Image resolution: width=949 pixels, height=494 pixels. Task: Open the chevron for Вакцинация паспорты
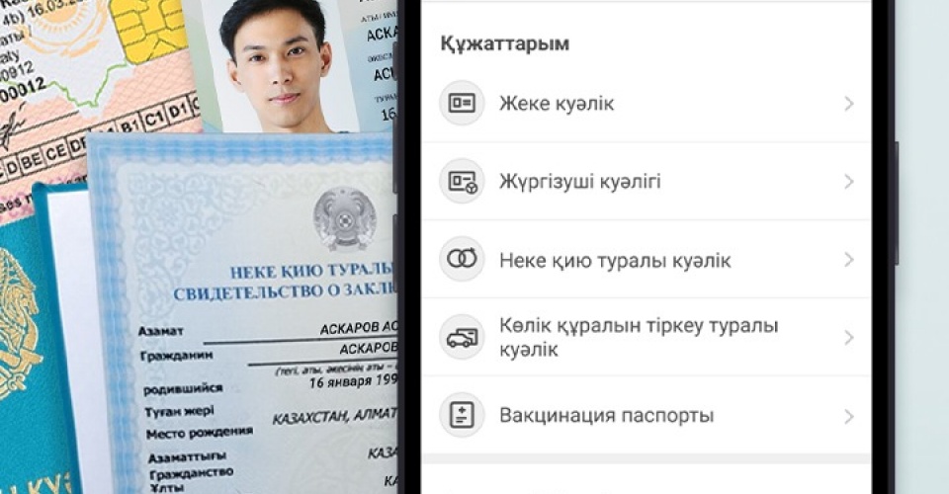tap(849, 416)
